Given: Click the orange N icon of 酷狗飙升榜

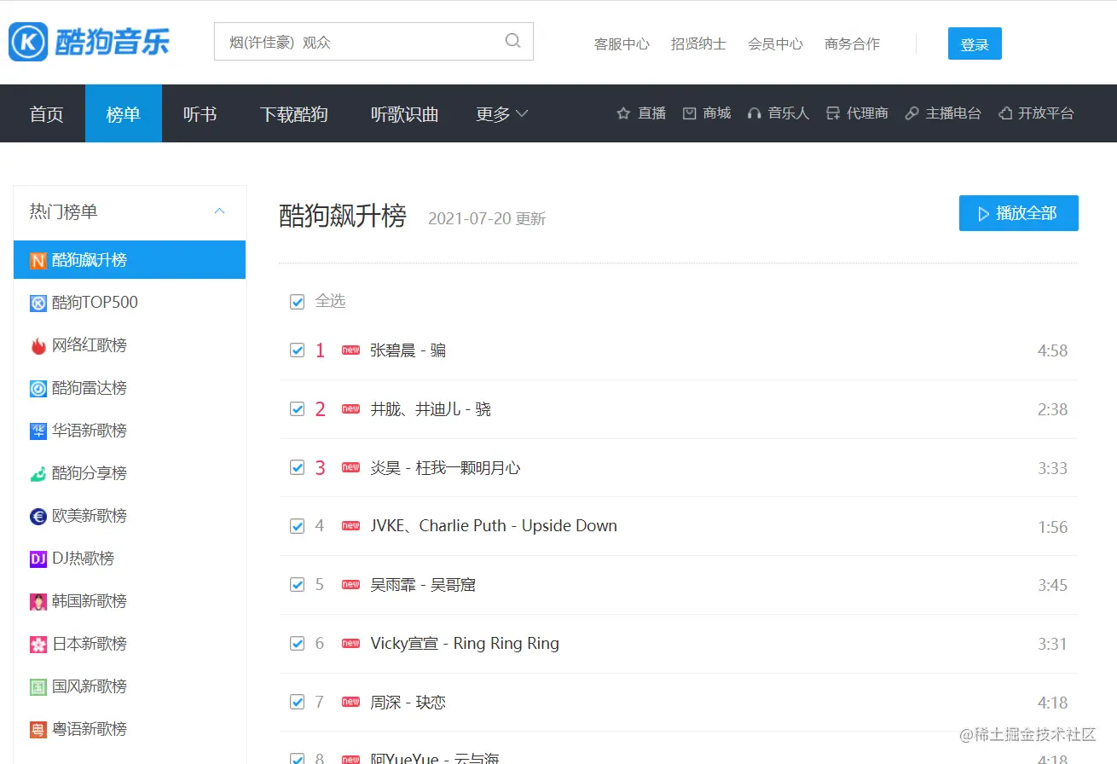Looking at the screenshot, I should click(38, 260).
